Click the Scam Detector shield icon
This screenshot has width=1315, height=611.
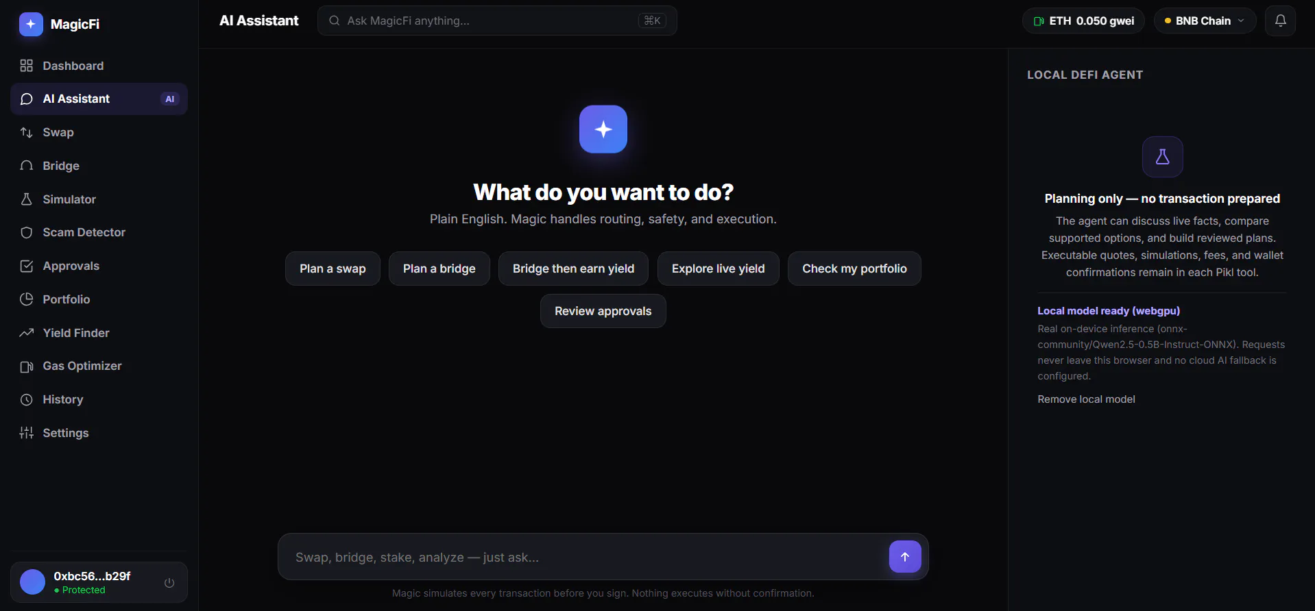27,233
